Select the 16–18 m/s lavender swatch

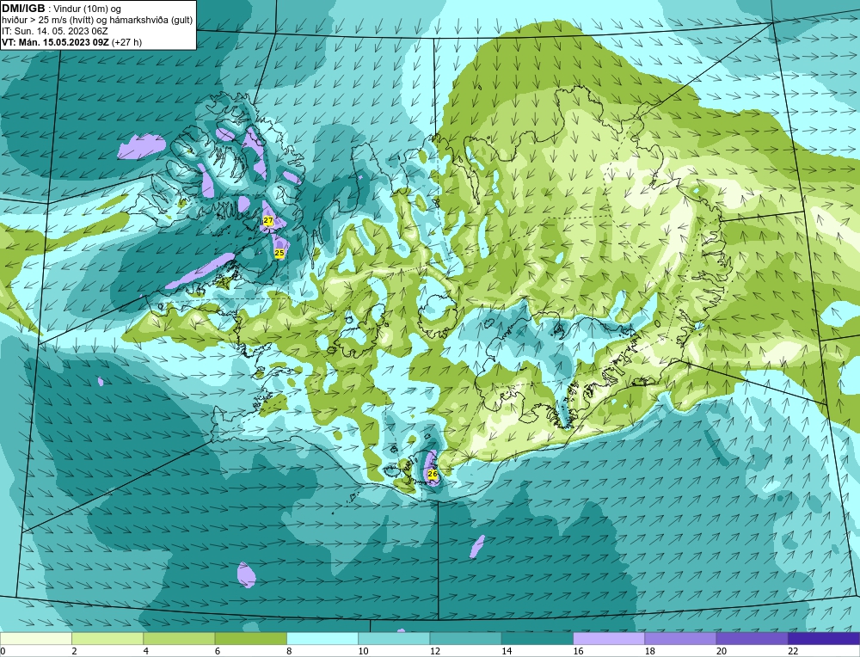[609, 639]
